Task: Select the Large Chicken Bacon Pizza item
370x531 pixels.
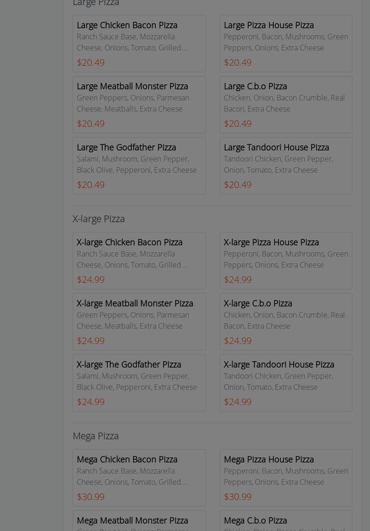Action: coord(139,44)
